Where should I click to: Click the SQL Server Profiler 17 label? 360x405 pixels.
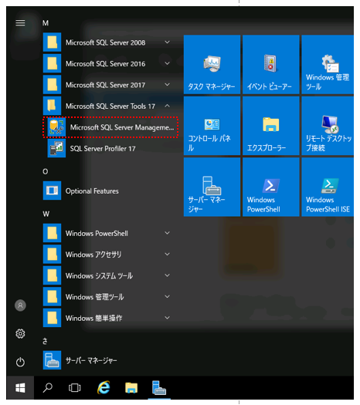click(x=103, y=149)
